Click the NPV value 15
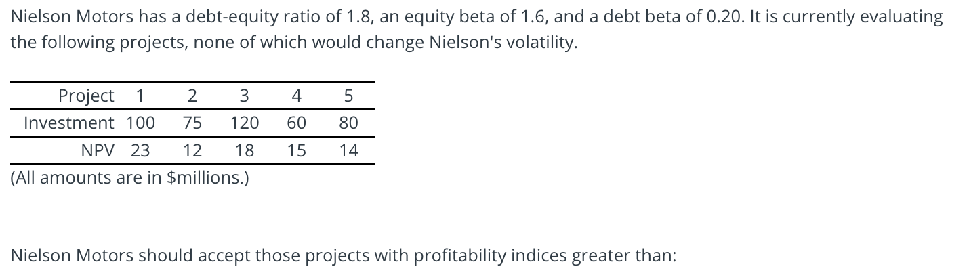Screen dimensions: 969x275 pos(296,150)
